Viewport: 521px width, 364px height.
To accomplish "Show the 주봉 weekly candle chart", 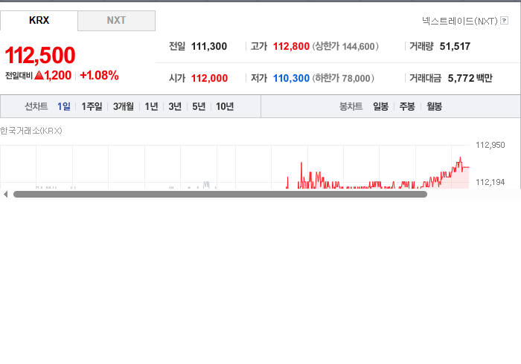I will tap(407, 106).
